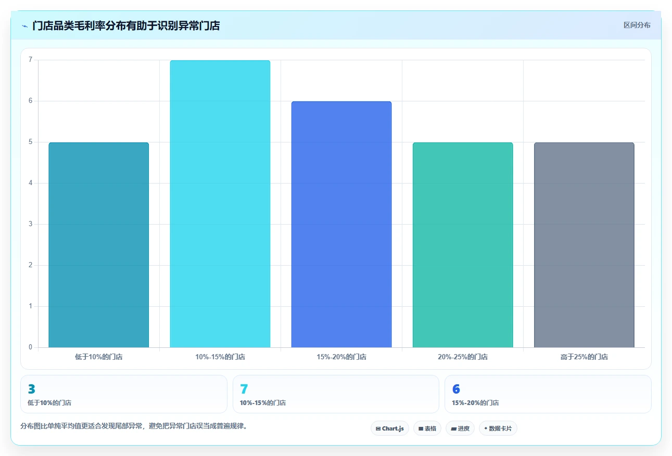
Task: Click the lightning icon beside the title
Action: point(25,25)
